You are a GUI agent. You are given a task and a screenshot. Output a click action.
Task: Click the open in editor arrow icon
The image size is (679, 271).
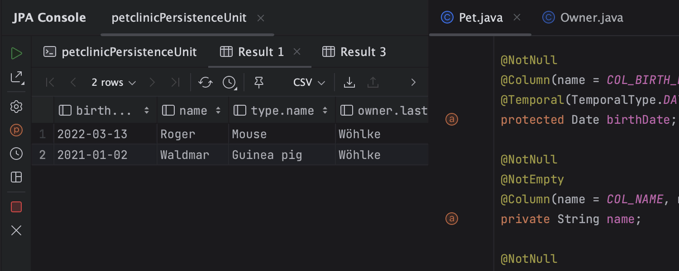16,77
